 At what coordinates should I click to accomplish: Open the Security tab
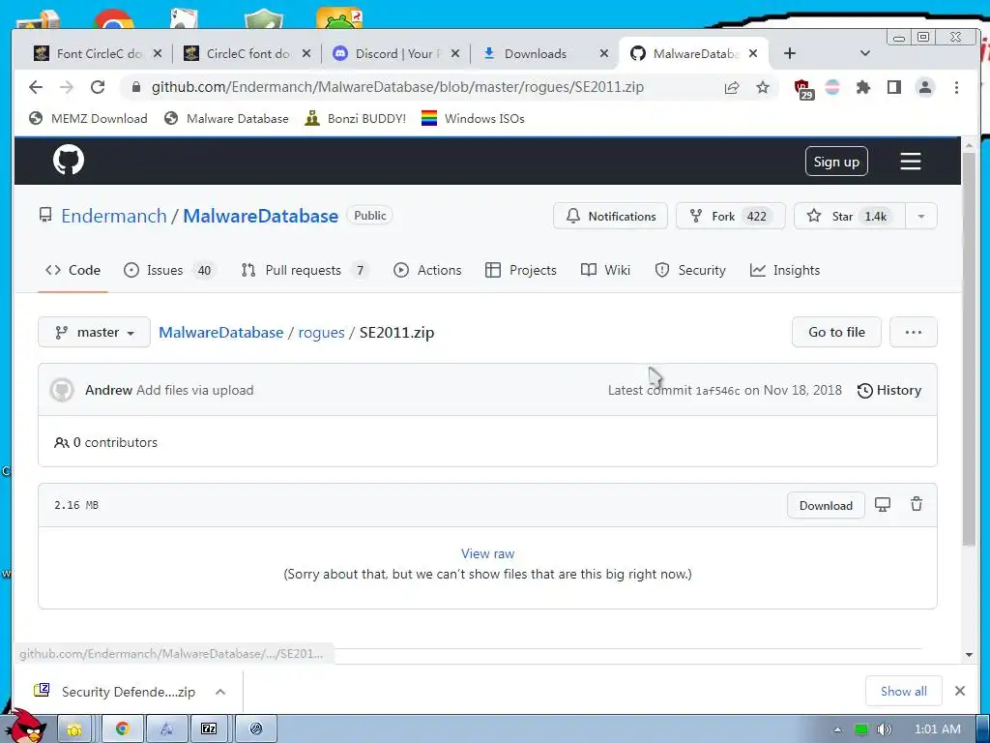[690, 271]
